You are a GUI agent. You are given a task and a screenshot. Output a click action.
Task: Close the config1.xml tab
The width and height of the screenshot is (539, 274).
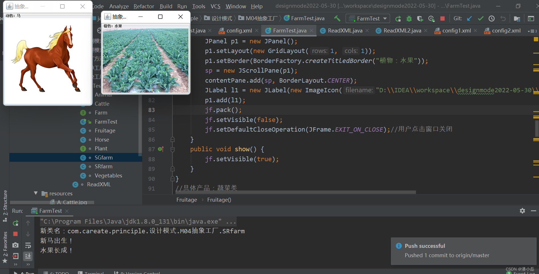coord(475,30)
